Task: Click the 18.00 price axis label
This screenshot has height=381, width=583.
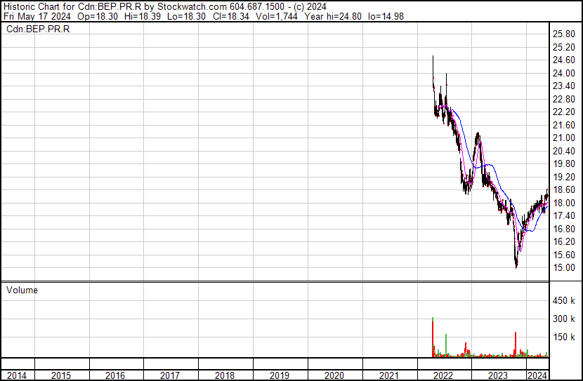Action: [564, 203]
